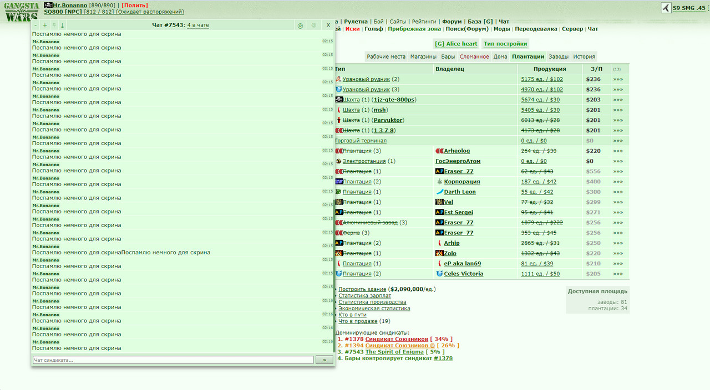
Task: Open Статистика зарплат link
Action: tap(364, 296)
